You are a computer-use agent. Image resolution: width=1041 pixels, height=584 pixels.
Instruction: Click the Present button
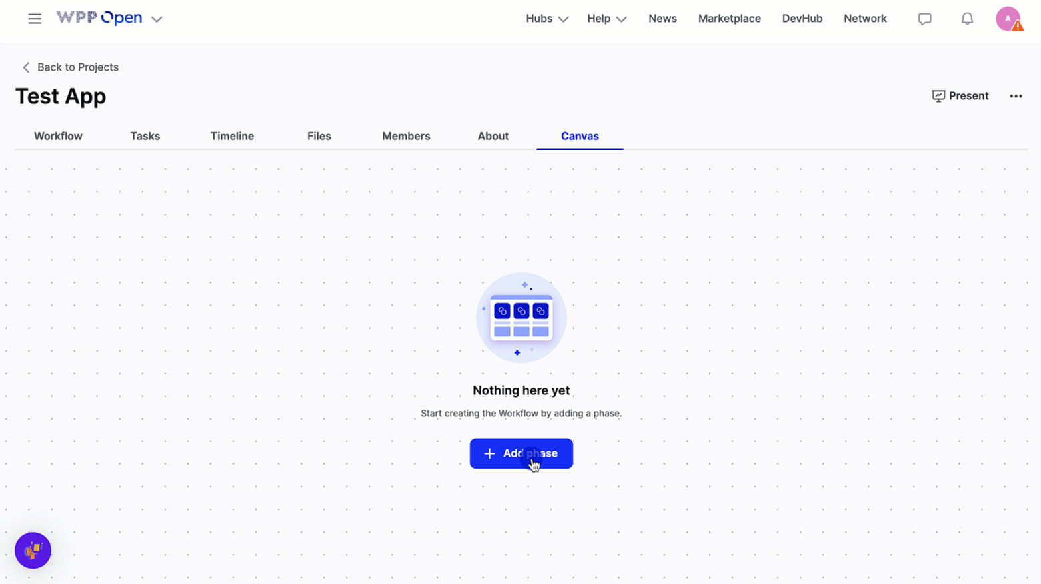(960, 96)
